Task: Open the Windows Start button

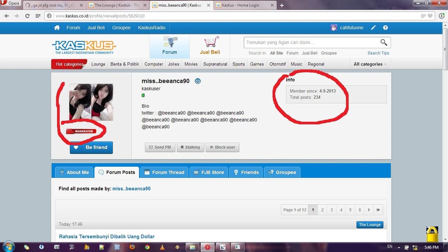Action: pyautogui.click(x=8, y=246)
